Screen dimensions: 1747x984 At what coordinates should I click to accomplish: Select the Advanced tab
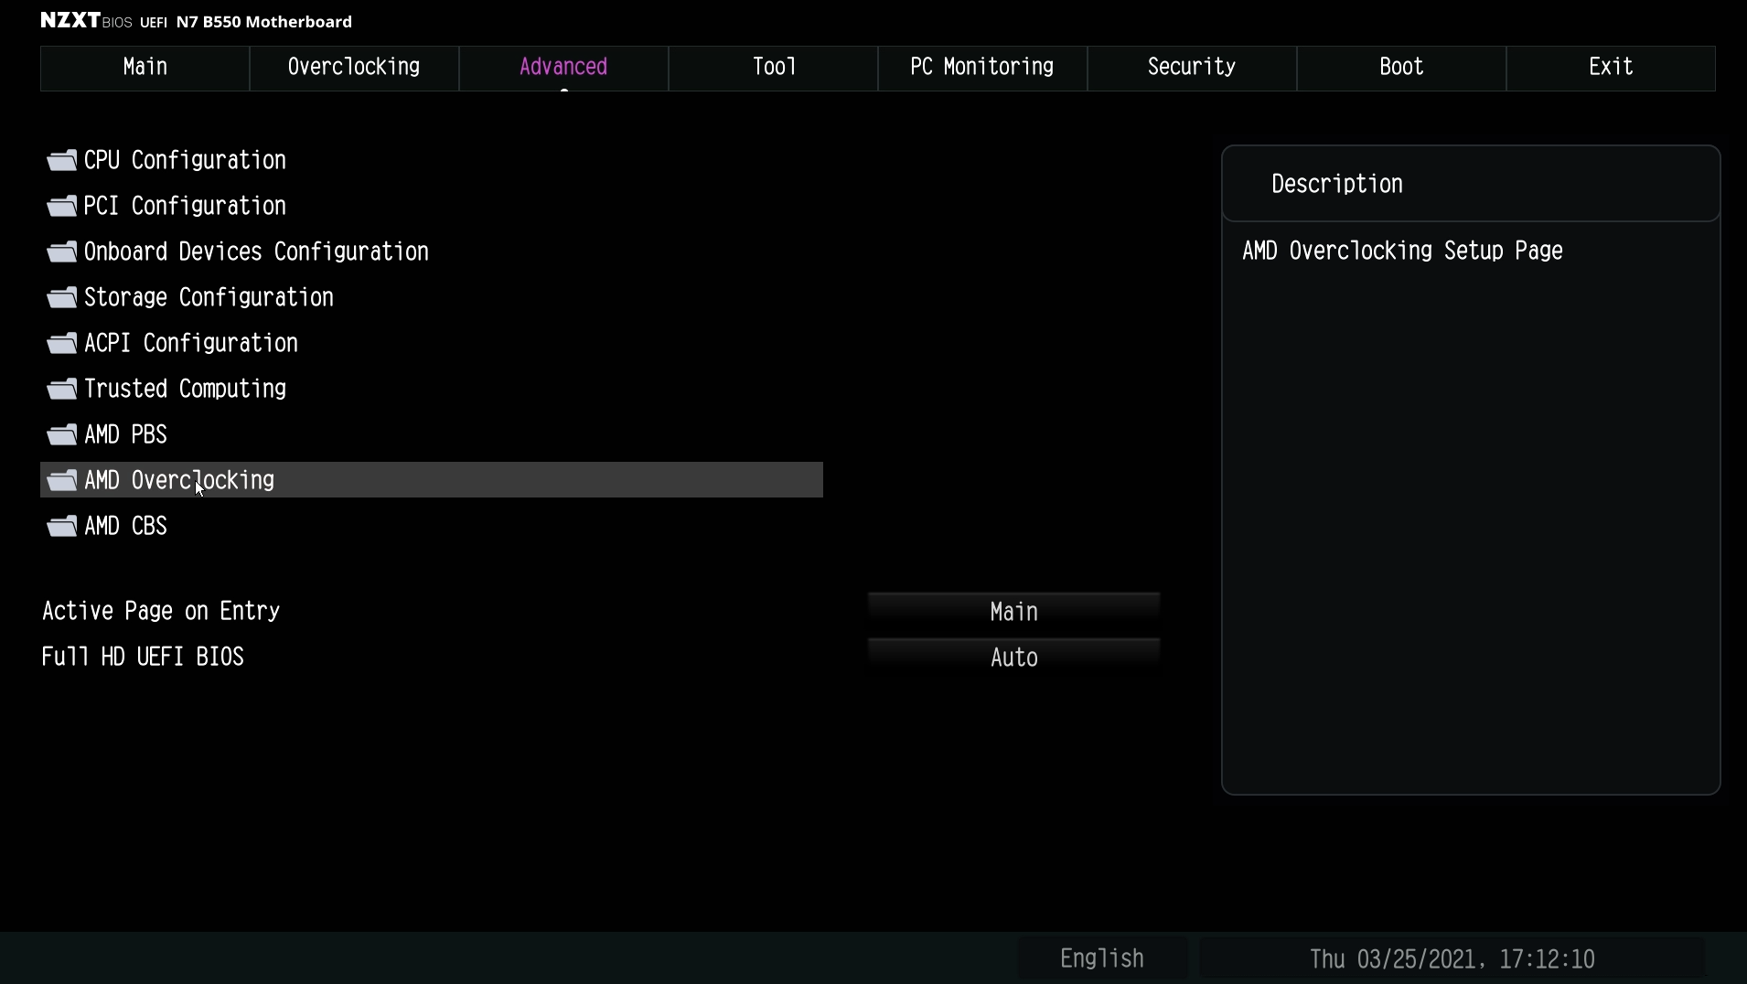tap(563, 68)
